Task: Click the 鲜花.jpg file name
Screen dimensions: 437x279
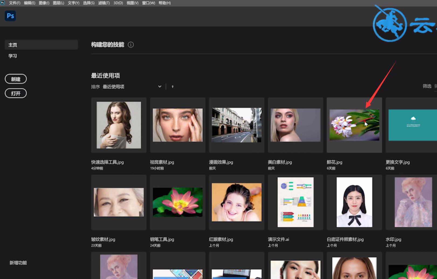Action: coord(335,162)
